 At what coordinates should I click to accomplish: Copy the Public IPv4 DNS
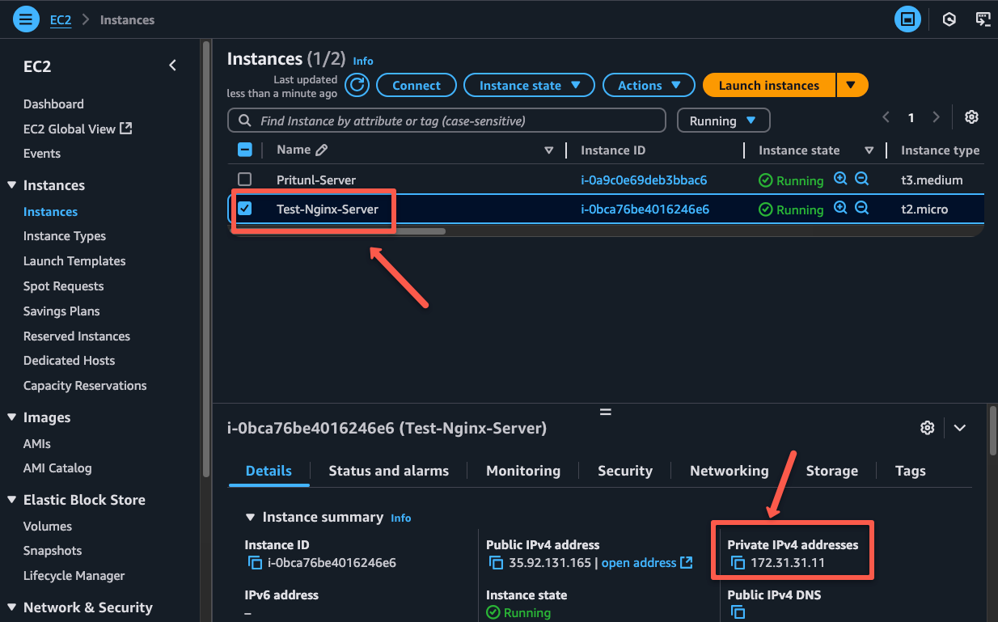[738, 613]
